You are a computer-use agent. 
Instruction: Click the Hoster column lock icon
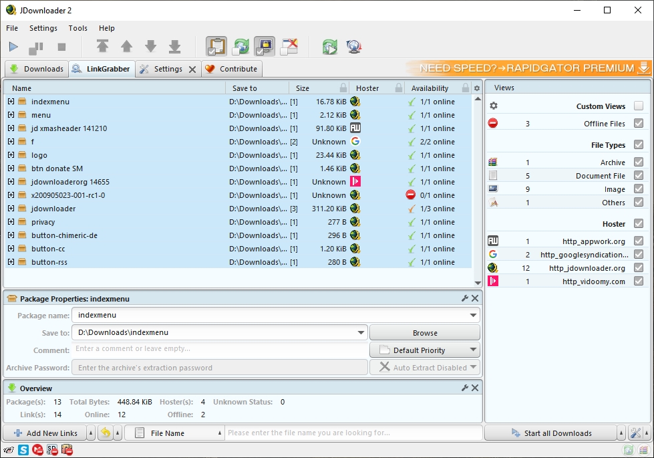[399, 88]
